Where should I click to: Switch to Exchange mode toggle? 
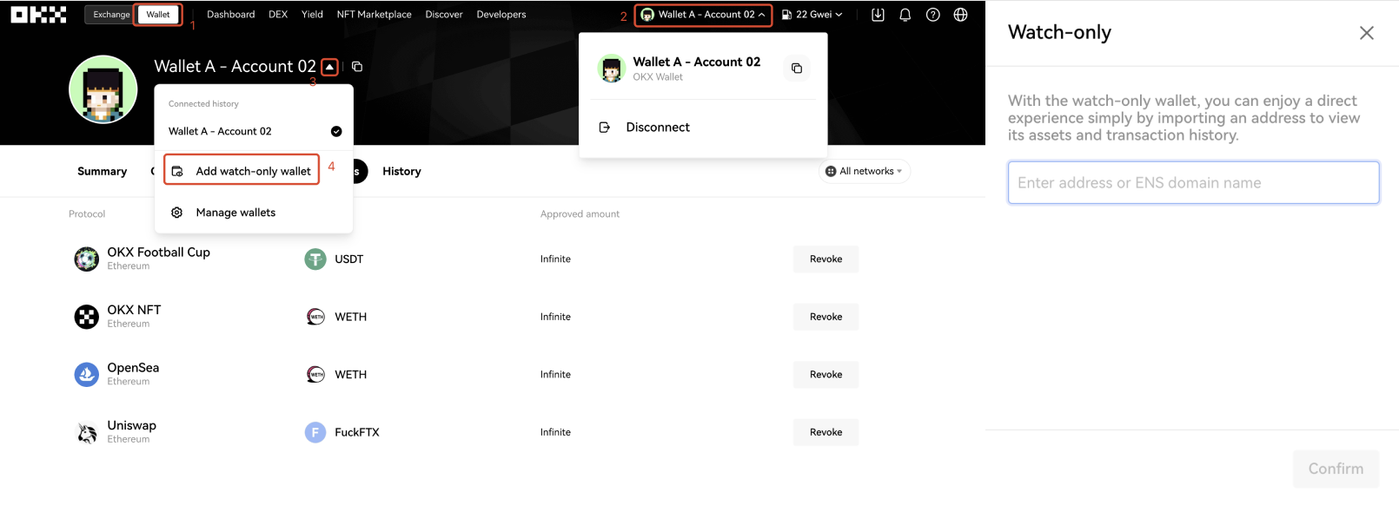[x=111, y=15]
